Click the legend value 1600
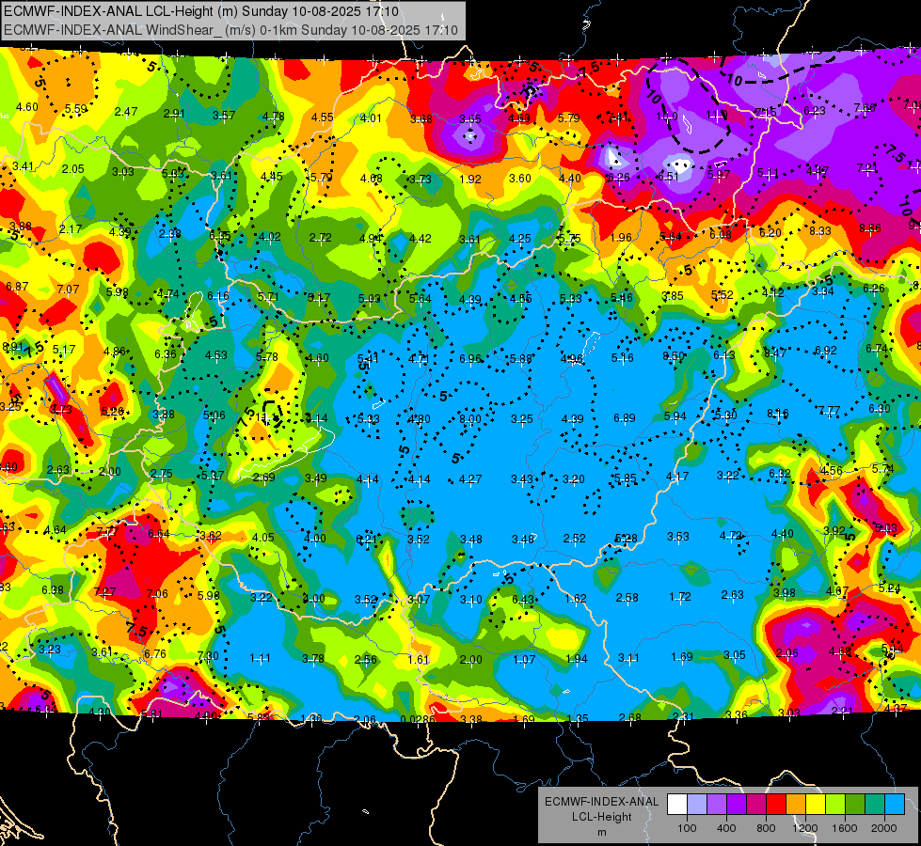The width and height of the screenshot is (921, 846). pos(845,828)
